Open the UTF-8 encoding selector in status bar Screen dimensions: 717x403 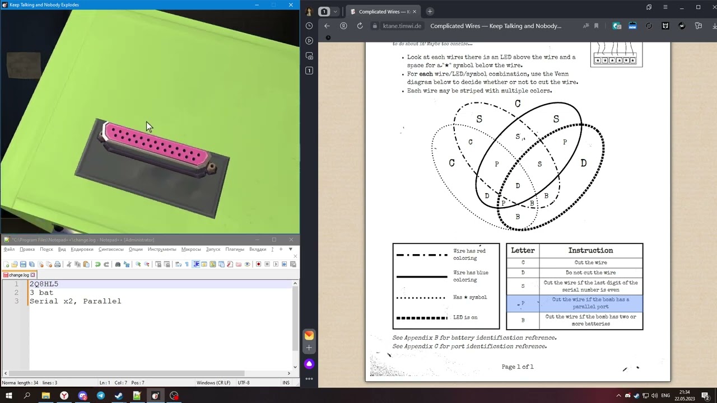click(x=244, y=383)
